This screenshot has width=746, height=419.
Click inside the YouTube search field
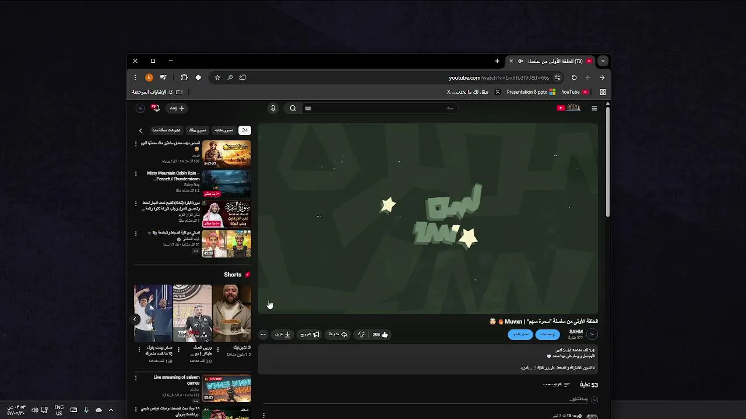pos(379,108)
